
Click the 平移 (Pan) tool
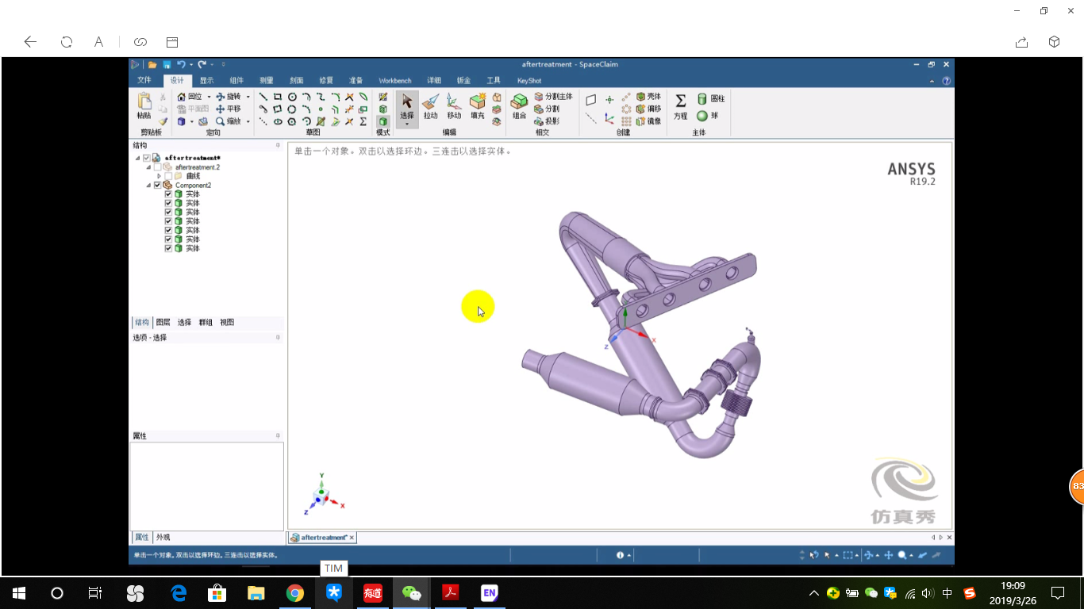[229, 109]
